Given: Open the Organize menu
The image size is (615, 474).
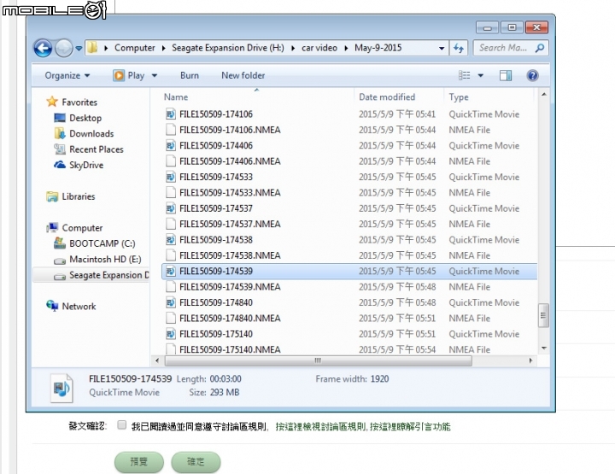Looking at the screenshot, I should coord(67,75).
